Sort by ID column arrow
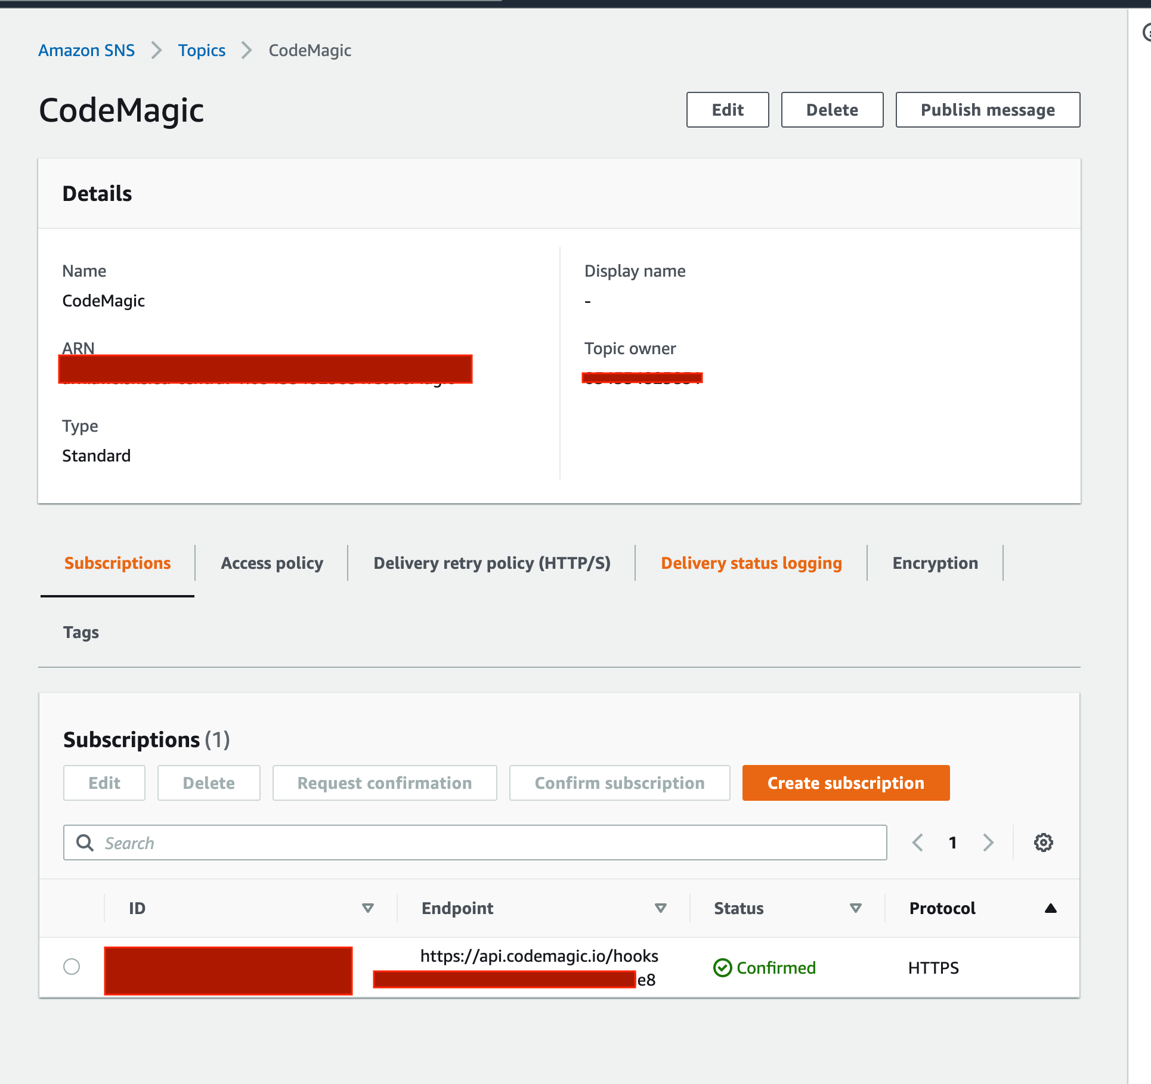The width and height of the screenshot is (1151, 1084). coord(368,908)
